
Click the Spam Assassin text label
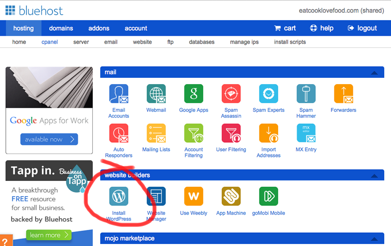(231, 113)
